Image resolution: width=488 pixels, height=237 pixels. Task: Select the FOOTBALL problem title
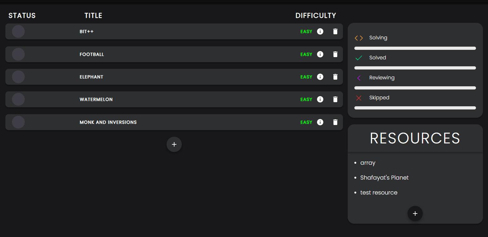pyautogui.click(x=92, y=54)
